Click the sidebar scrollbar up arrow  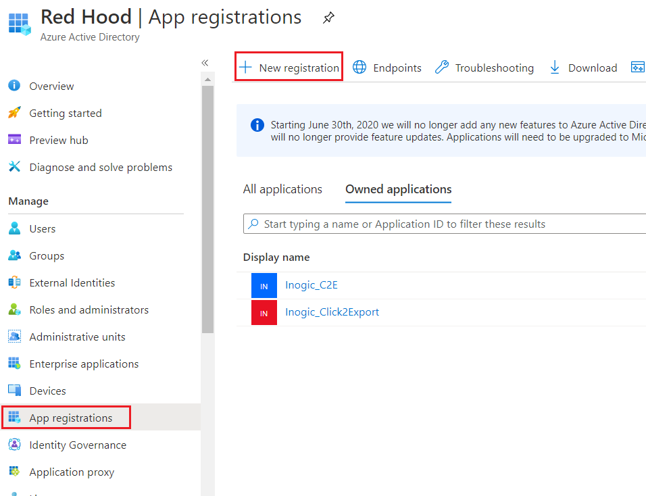click(x=207, y=79)
